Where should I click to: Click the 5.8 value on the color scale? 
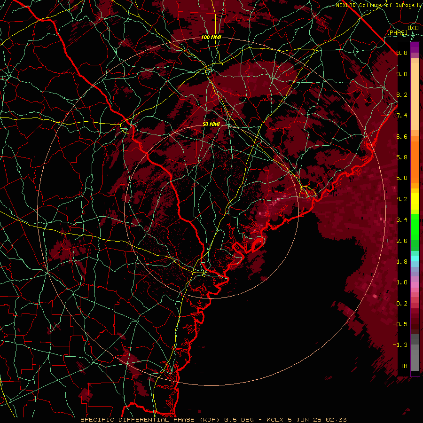402,157
